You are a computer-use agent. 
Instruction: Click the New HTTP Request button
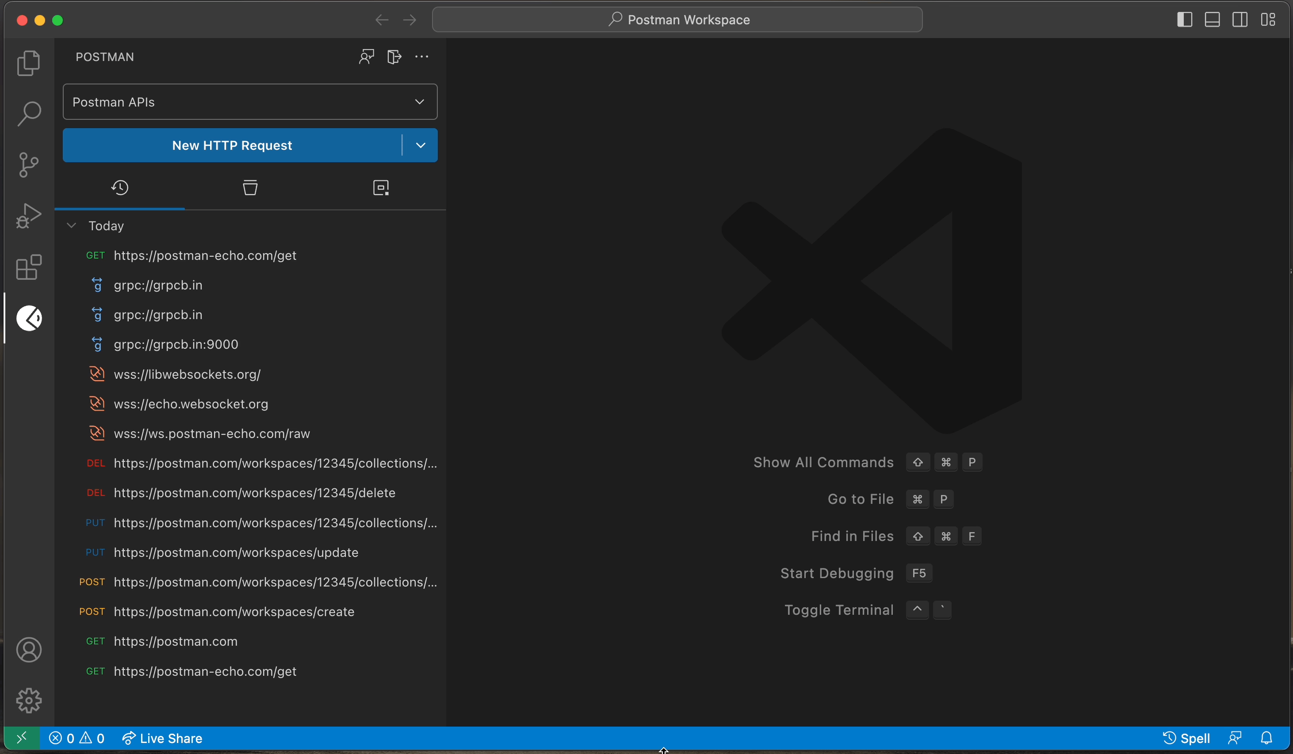tap(232, 145)
